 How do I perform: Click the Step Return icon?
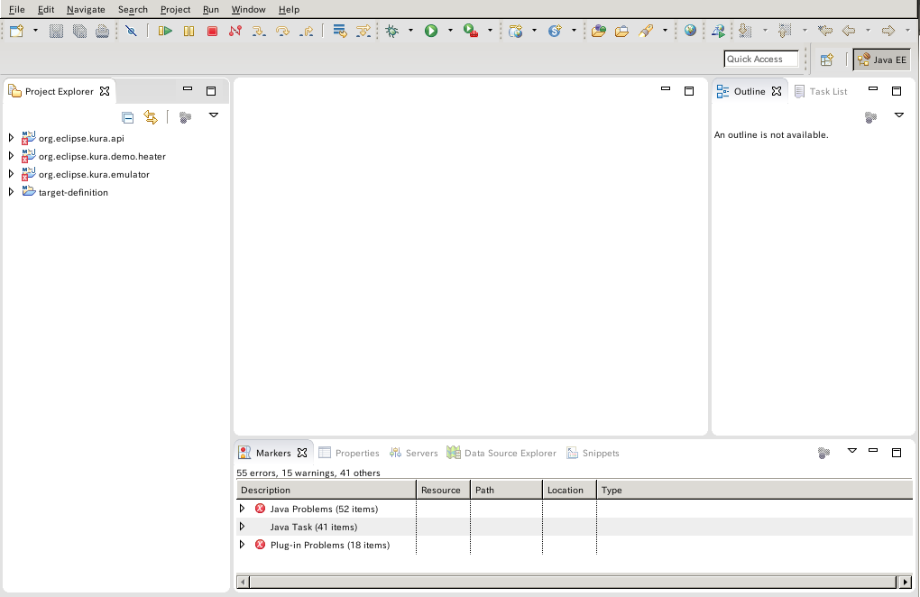[x=307, y=31]
